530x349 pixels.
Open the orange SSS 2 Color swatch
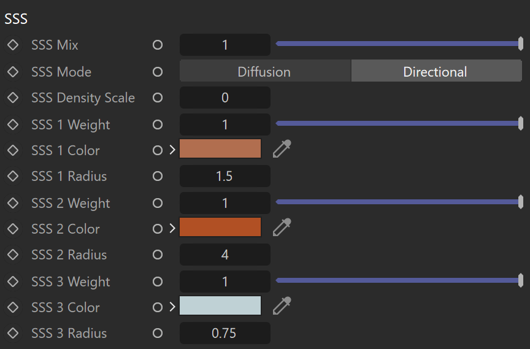coord(220,227)
